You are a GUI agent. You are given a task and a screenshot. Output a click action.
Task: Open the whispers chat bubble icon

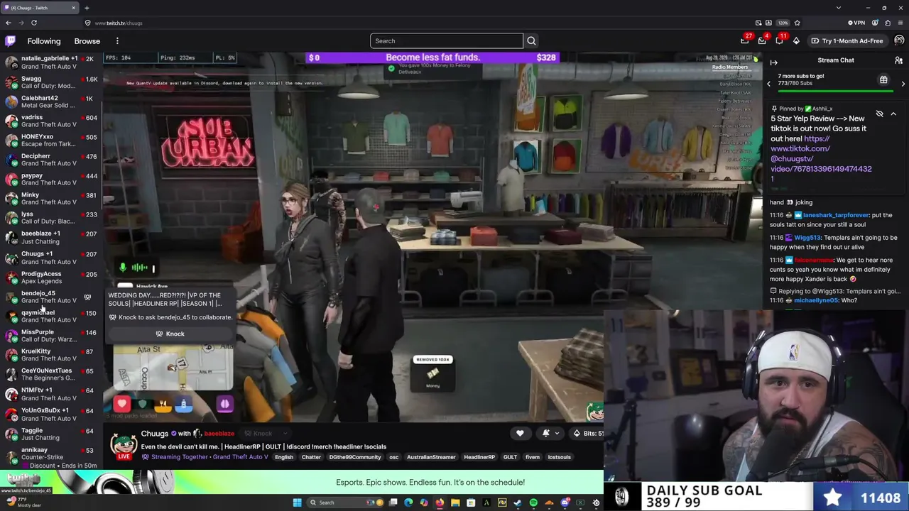779,41
